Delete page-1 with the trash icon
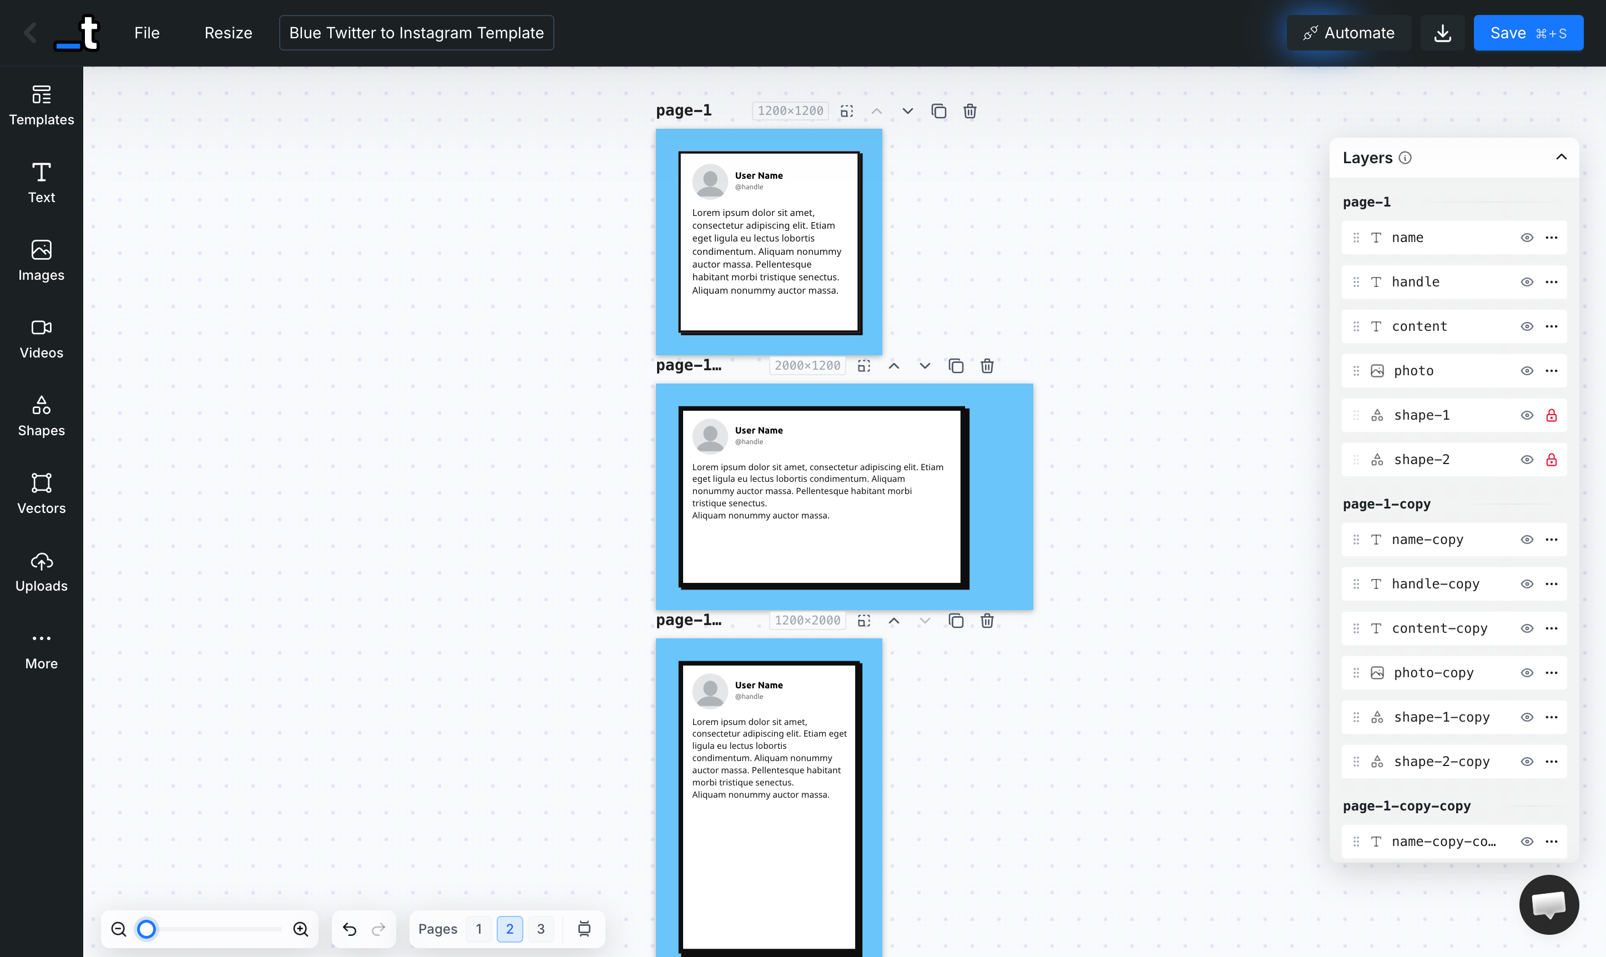Image resolution: width=1606 pixels, height=957 pixels. click(x=969, y=111)
